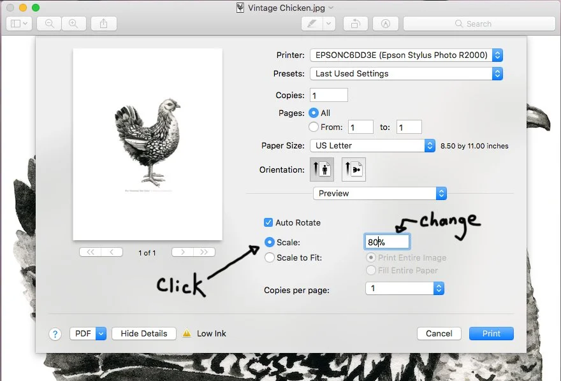The image size is (561, 381).
Task: Open the Preview options section dropdown
Action: pyautogui.click(x=379, y=193)
